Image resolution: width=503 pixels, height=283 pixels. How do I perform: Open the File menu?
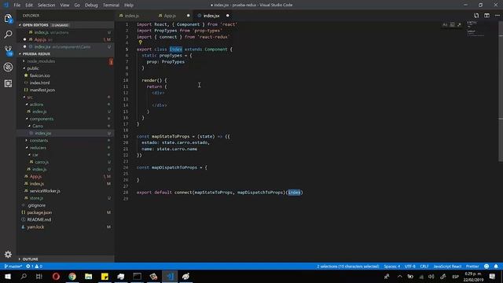17,6
